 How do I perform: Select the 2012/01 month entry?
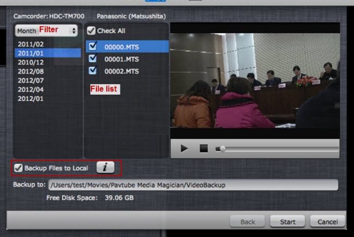(x=30, y=98)
